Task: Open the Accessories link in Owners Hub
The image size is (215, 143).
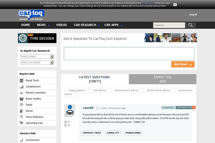Action: point(33,140)
